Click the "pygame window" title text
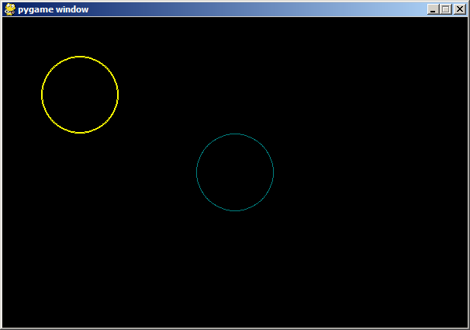 (x=53, y=9)
